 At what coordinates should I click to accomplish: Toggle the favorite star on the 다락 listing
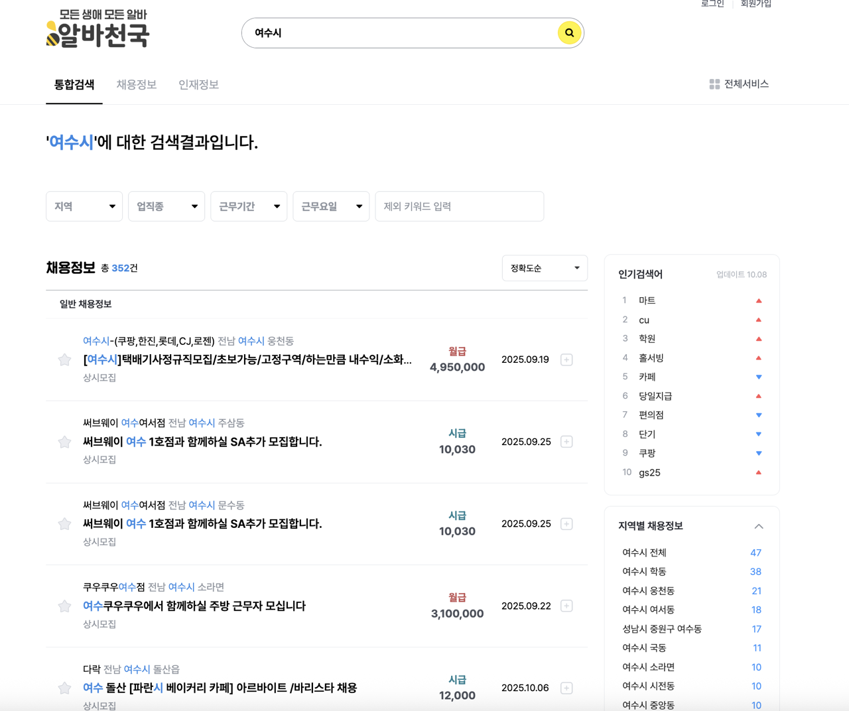tap(64, 688)
